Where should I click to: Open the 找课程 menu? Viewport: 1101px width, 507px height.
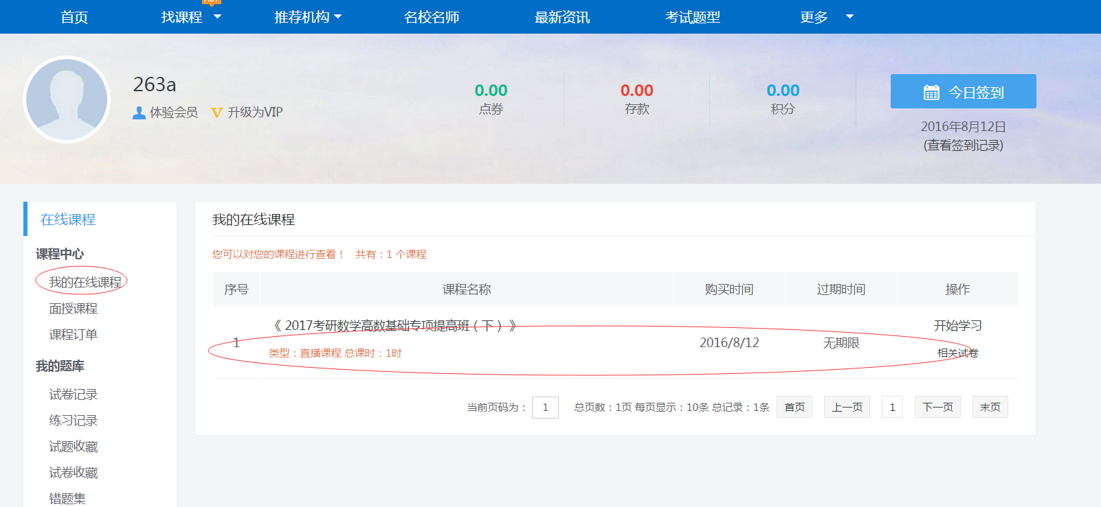click(181, 17)
